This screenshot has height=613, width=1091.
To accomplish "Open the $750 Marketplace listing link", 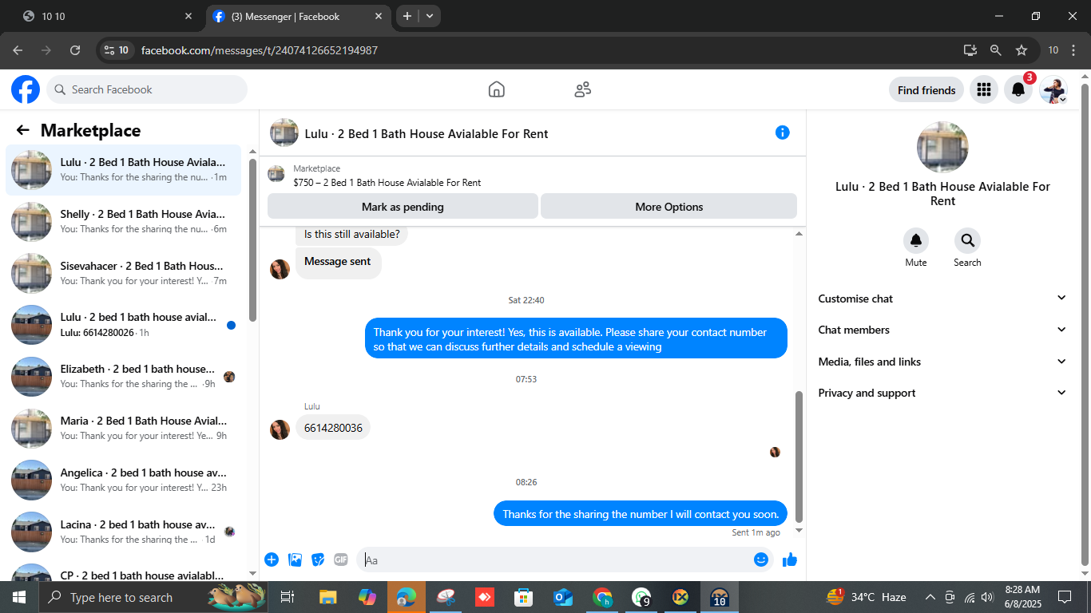I will (x=387, y=183).
